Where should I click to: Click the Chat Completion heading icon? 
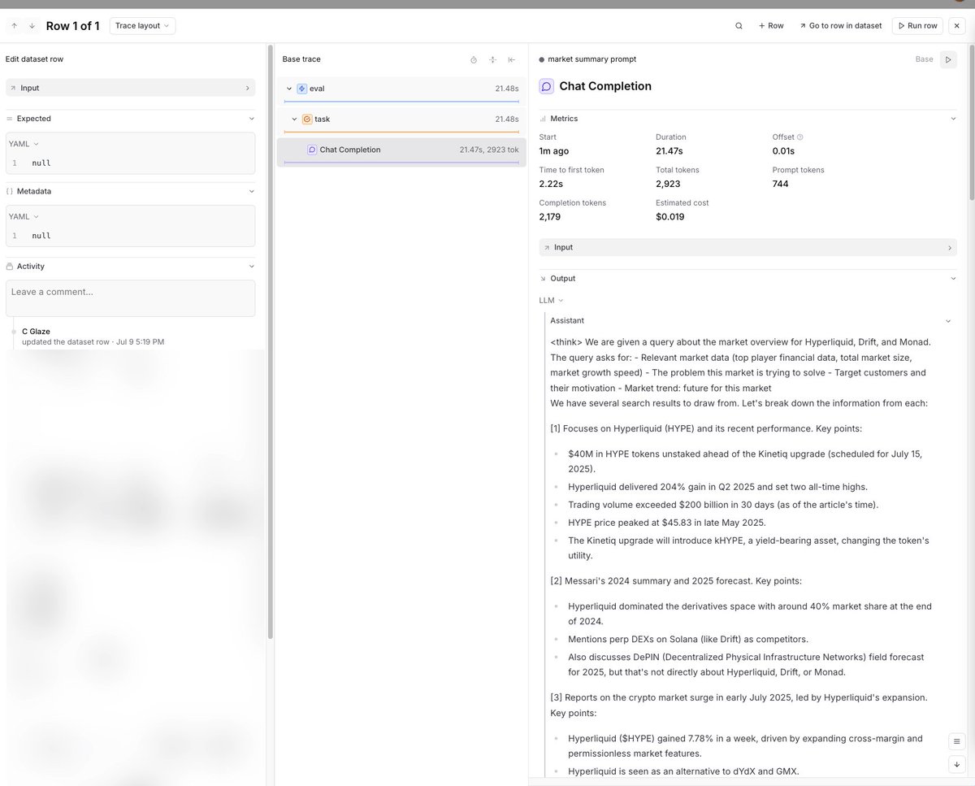point(547,86)
